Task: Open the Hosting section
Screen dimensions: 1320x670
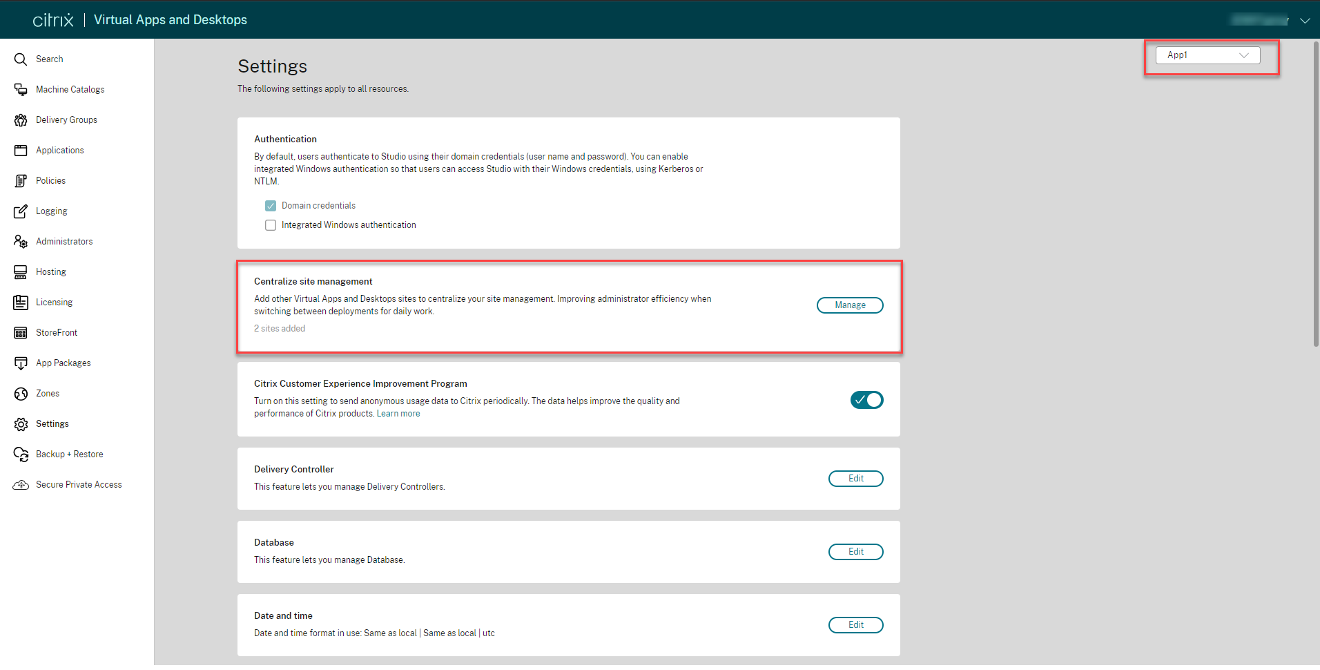Action: pyautogui.click(x=50, y=271)
